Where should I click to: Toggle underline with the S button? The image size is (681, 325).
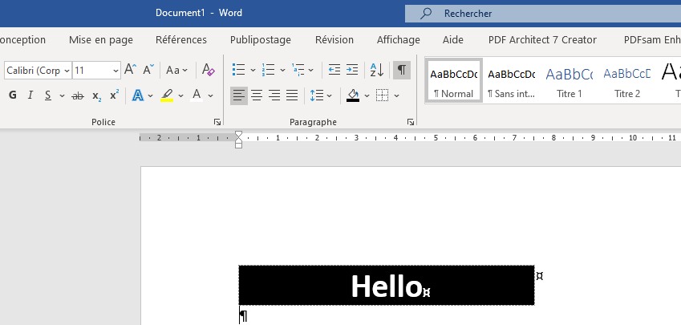48,95
